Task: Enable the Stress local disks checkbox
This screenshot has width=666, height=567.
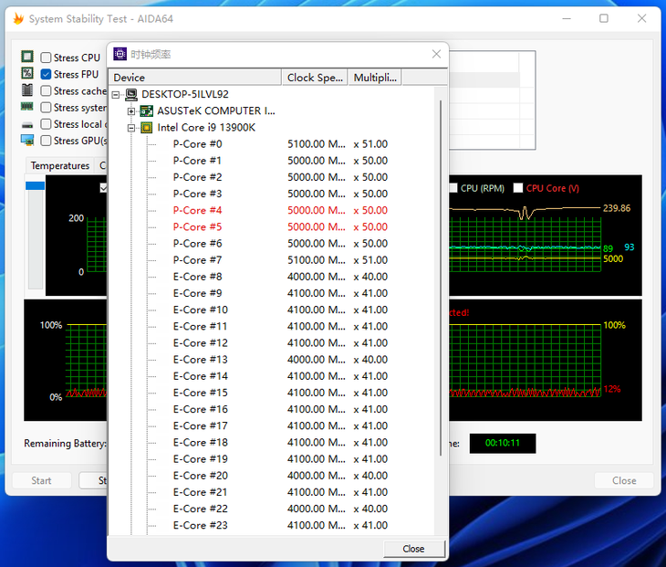Action: [x=46, y=123]
